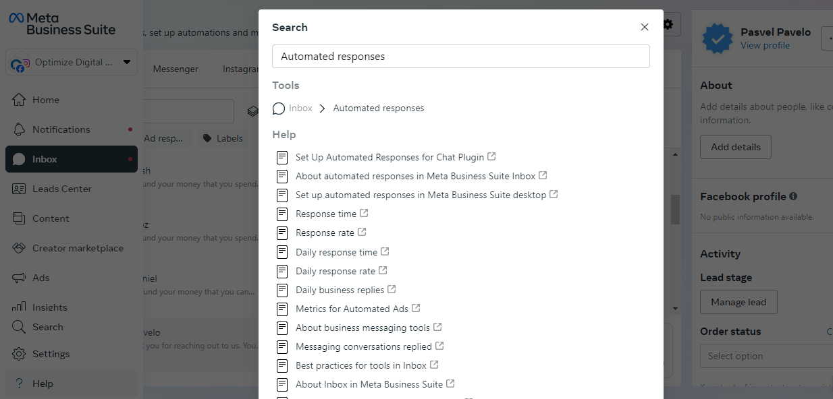Click the Automated responses search field
833x399 pixels.
(x=460, y=57)
